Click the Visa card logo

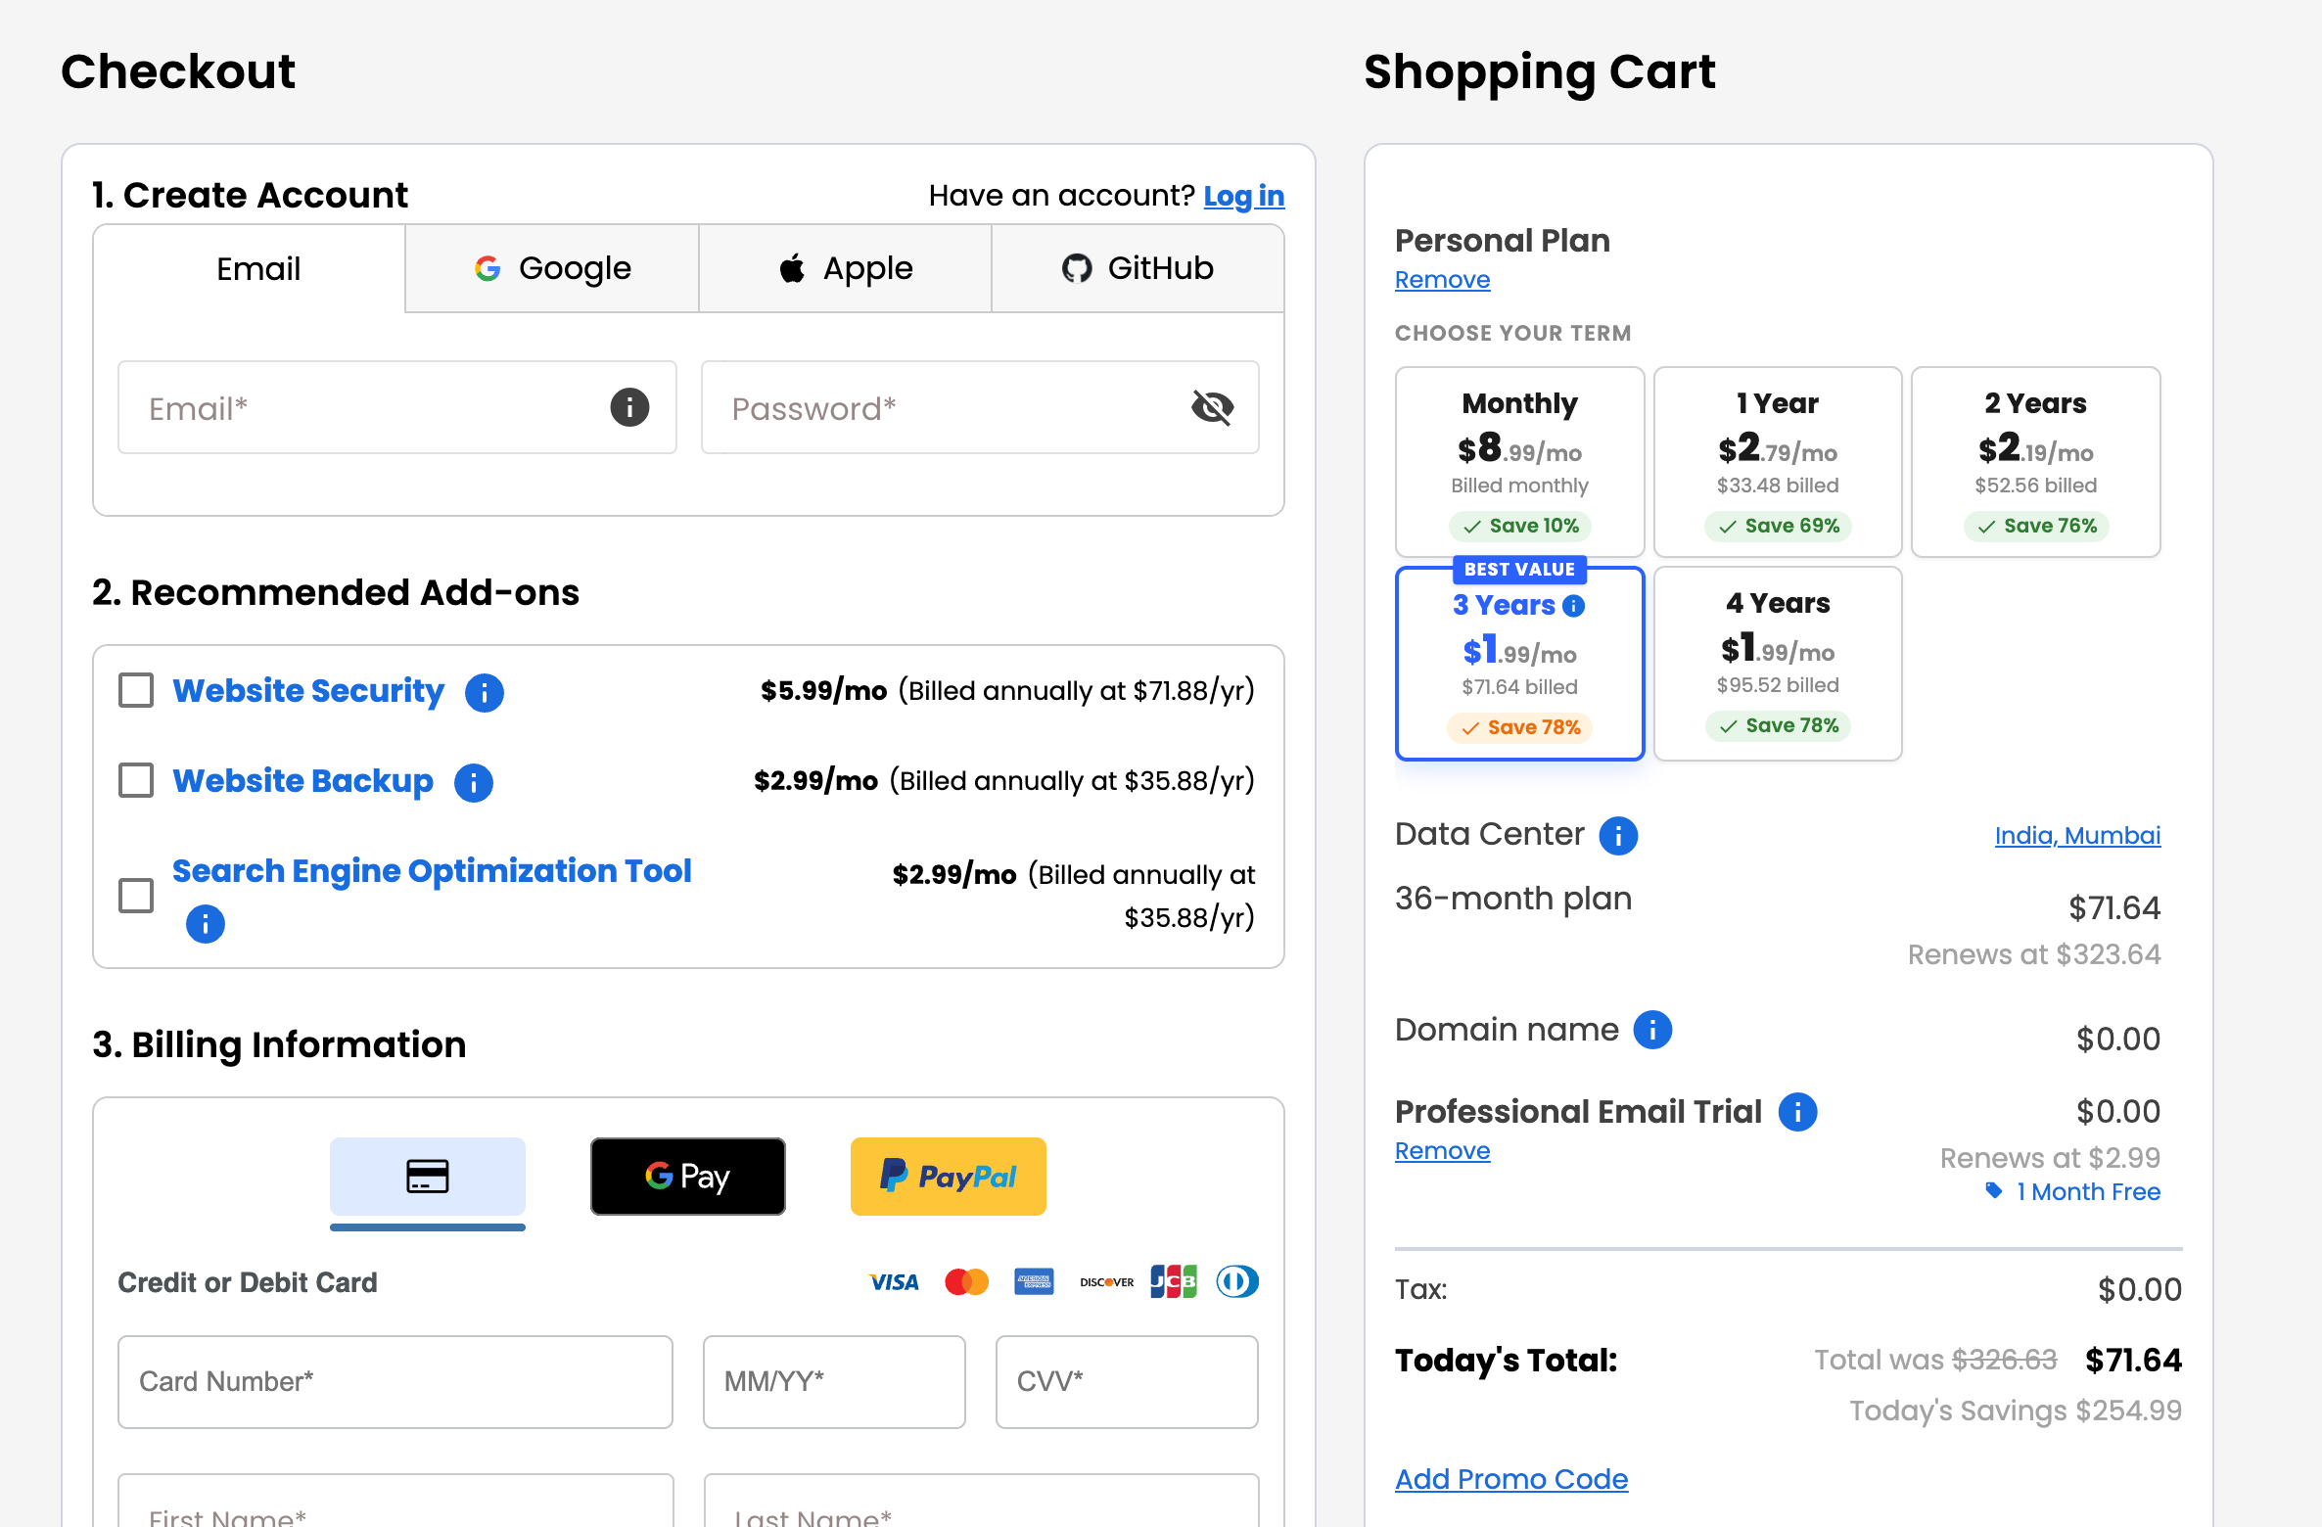(894, 1282)
